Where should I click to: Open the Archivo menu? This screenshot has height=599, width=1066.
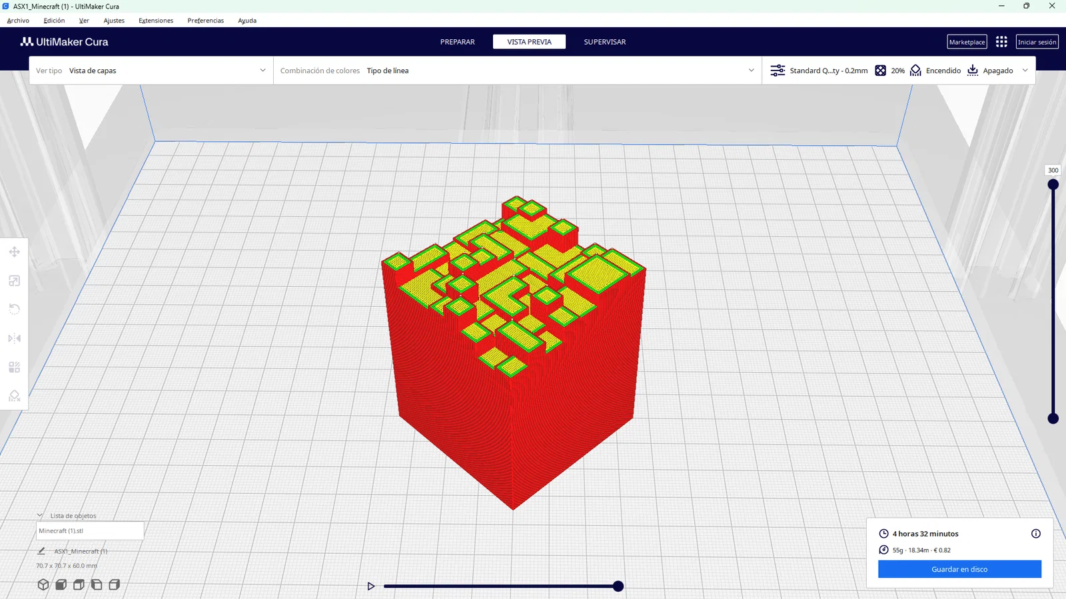[18, 21]
